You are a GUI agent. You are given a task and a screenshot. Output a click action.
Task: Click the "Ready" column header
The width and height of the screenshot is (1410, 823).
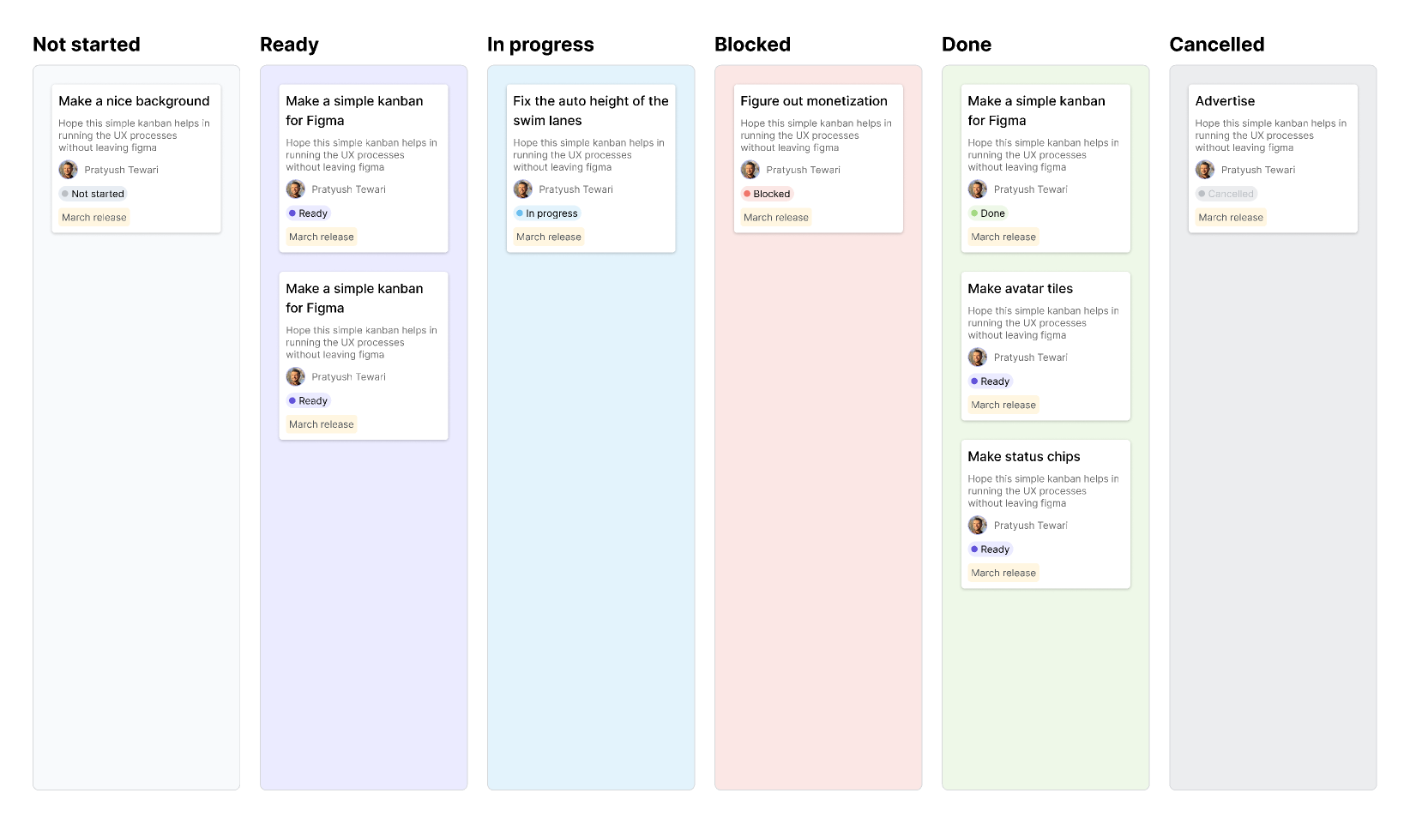(x=289, y=45)
